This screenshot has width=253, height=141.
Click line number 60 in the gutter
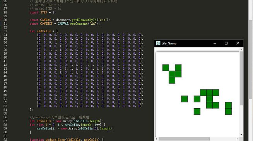[x=5, y=132]
